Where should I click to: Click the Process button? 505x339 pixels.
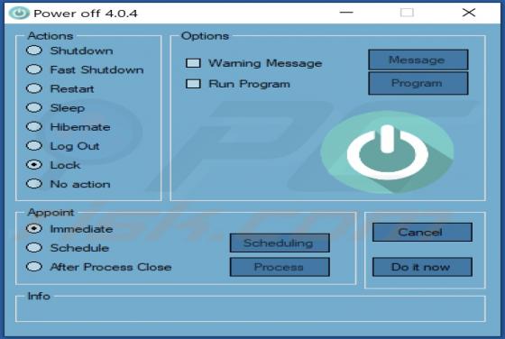pos(280,267)
